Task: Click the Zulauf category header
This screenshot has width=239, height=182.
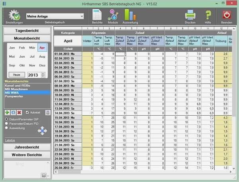Action: point(140,33)
